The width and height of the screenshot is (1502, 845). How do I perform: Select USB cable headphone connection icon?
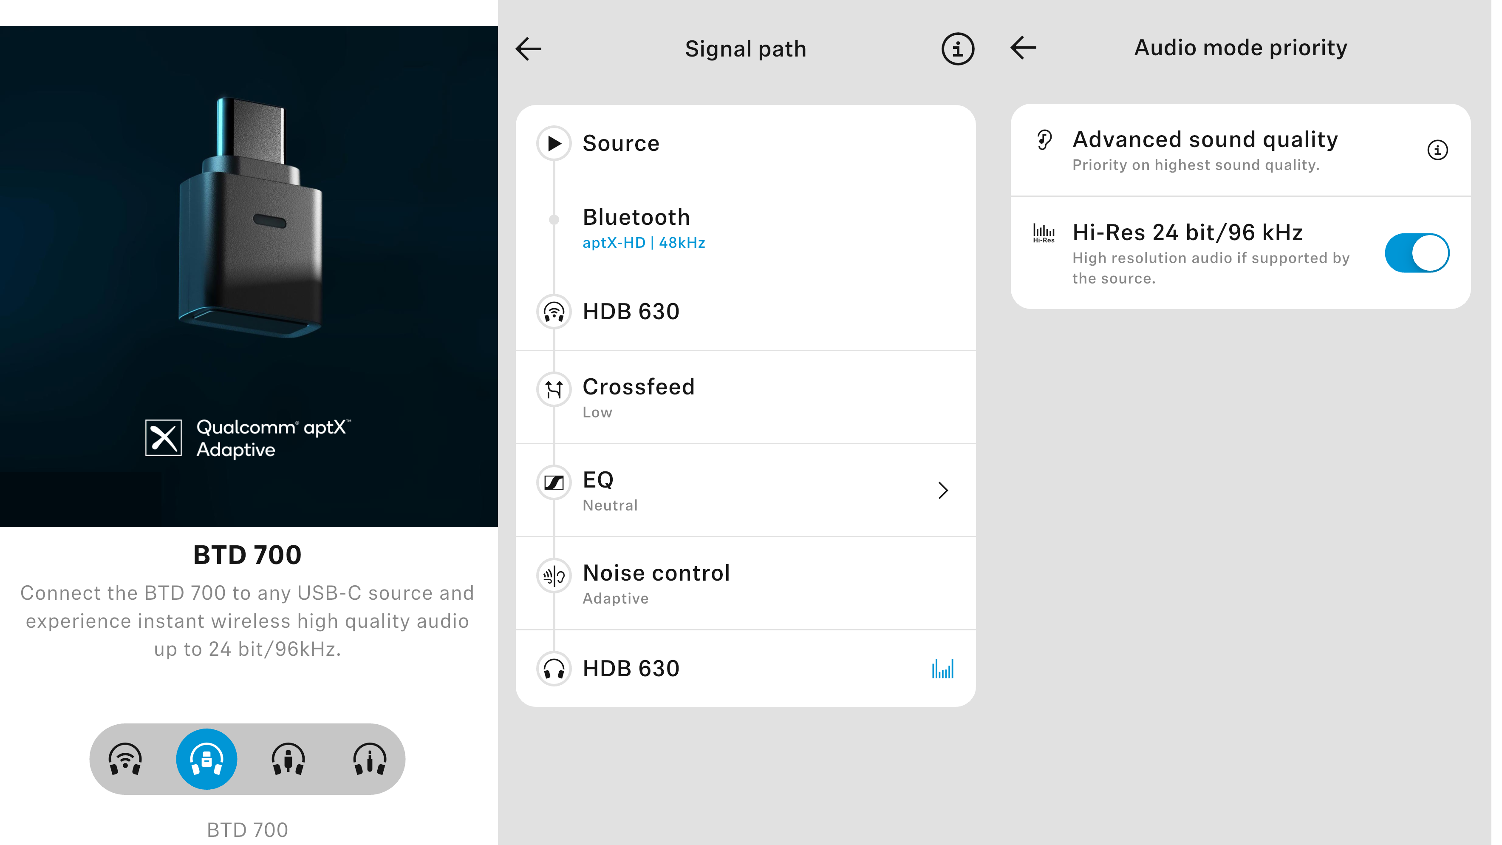point(288,759)
